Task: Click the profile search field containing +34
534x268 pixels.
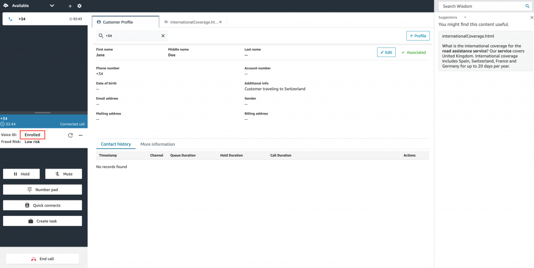Action: (132, 36)
